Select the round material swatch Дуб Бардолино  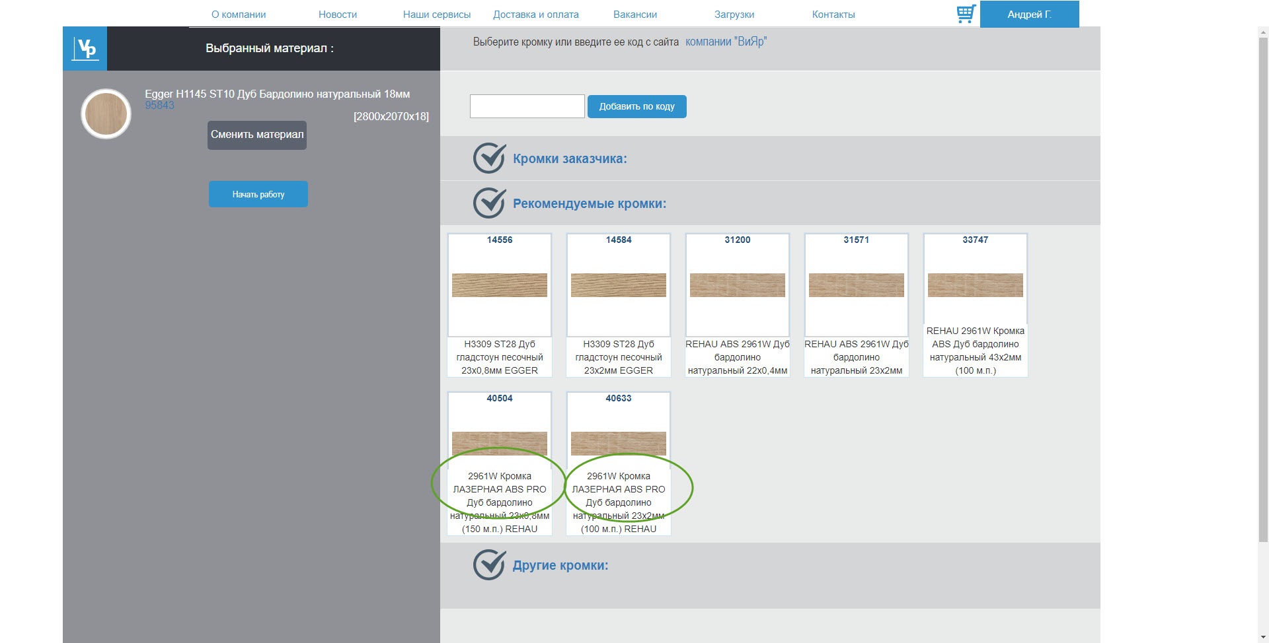click(x=106, y=114)
